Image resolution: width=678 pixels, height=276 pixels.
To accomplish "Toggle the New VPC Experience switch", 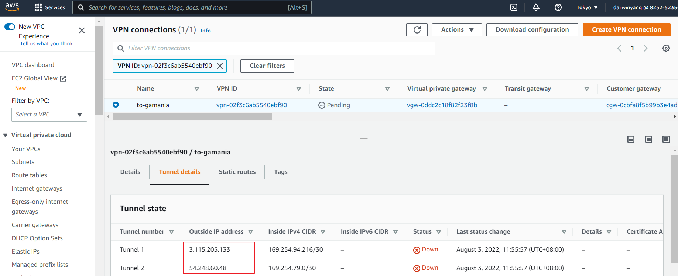I will (x=10, y=27).
